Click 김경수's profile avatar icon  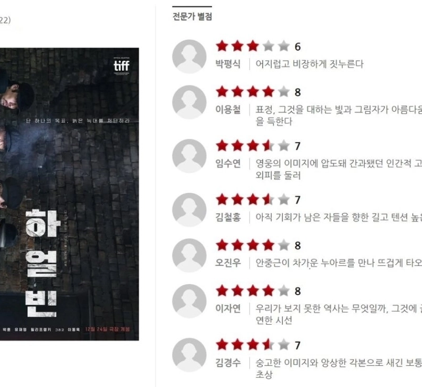[x=189, y=355]
